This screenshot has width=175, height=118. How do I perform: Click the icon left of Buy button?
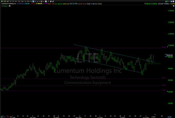click(x=2, y=117)
